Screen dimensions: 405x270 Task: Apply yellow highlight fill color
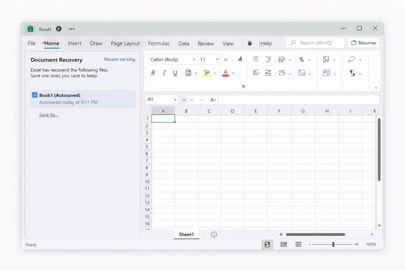pos(207,73)
